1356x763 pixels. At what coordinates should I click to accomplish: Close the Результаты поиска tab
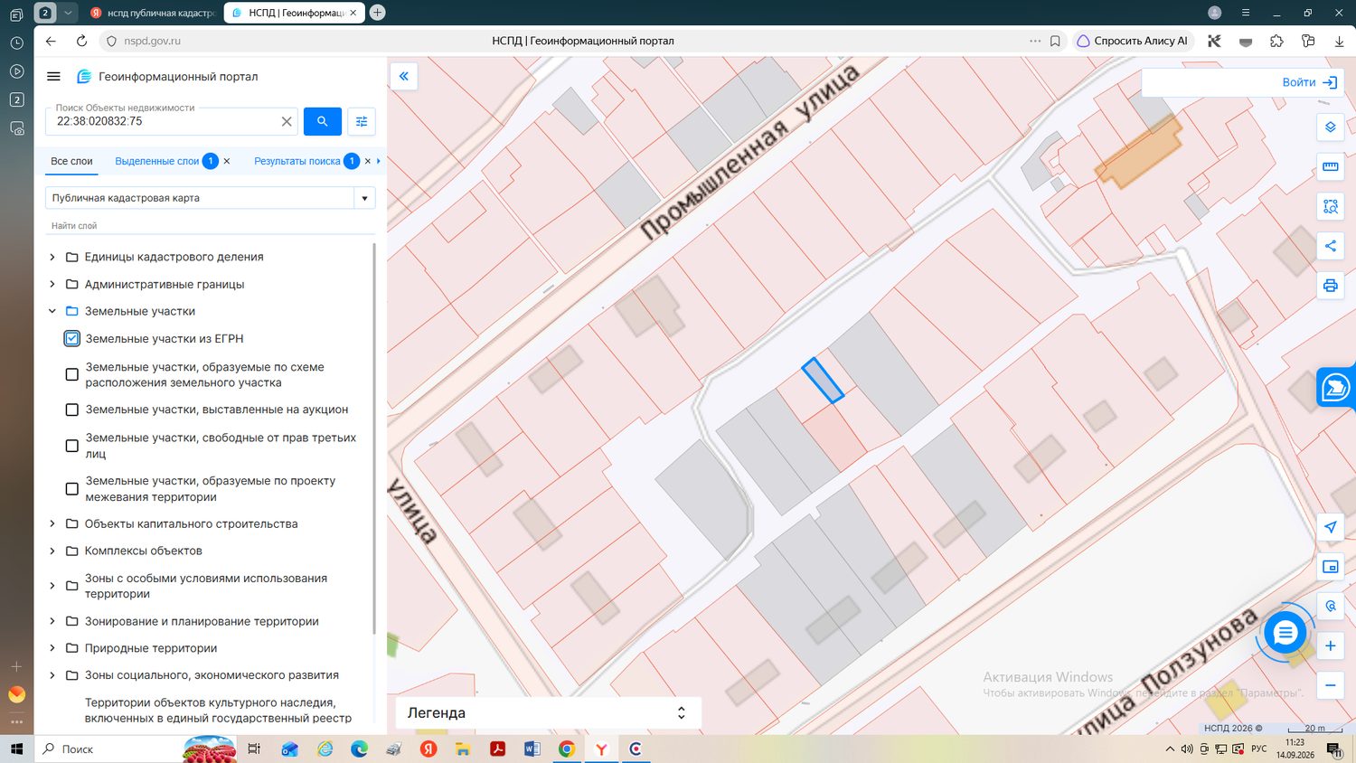(368, 161)
